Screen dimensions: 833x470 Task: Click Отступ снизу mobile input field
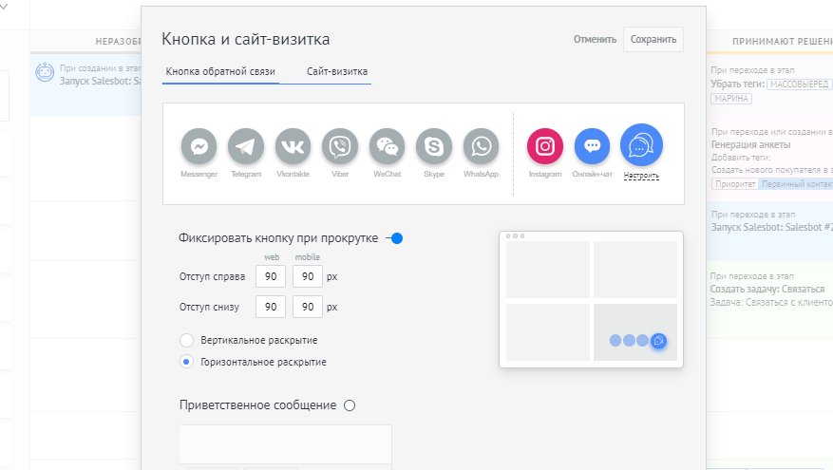[x=308, y=307]
